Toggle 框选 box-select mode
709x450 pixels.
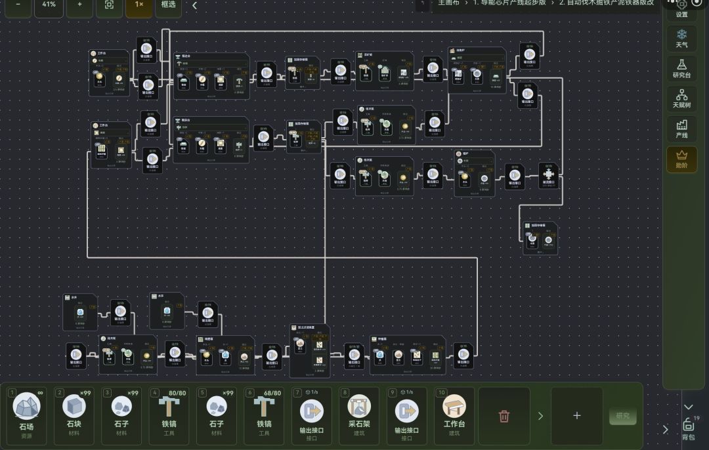[x=168, y=5]
